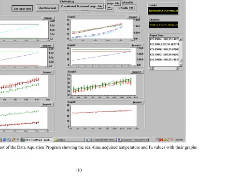Viewport: 226px width, 186px height.
Task: Click Report Data vertical scroll thumb
Action: point(181,60)
